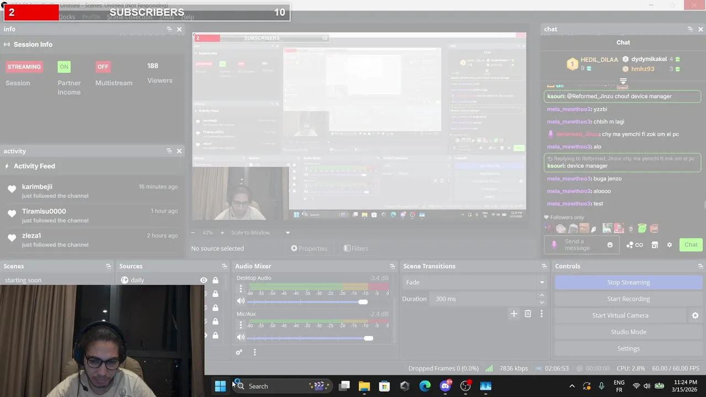Open advanced audio properties gear icon
706x397 pixels.
point(239,352)
